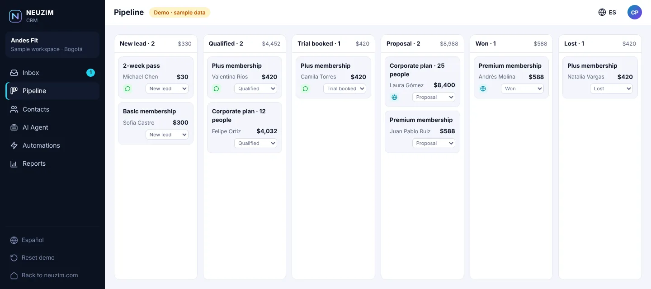
Task: Click Premium membership for Juan Pablo Ruiz
Action: (x=421, y=120)
